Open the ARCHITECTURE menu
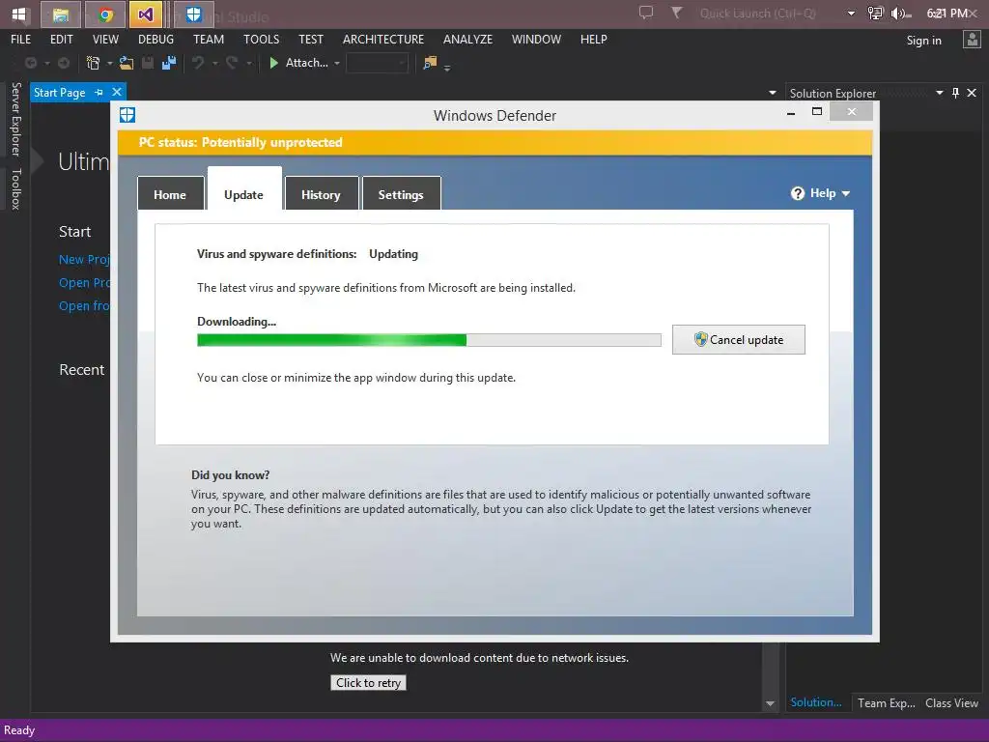This screenshot has height=742, width=989. tap(383, 39)
